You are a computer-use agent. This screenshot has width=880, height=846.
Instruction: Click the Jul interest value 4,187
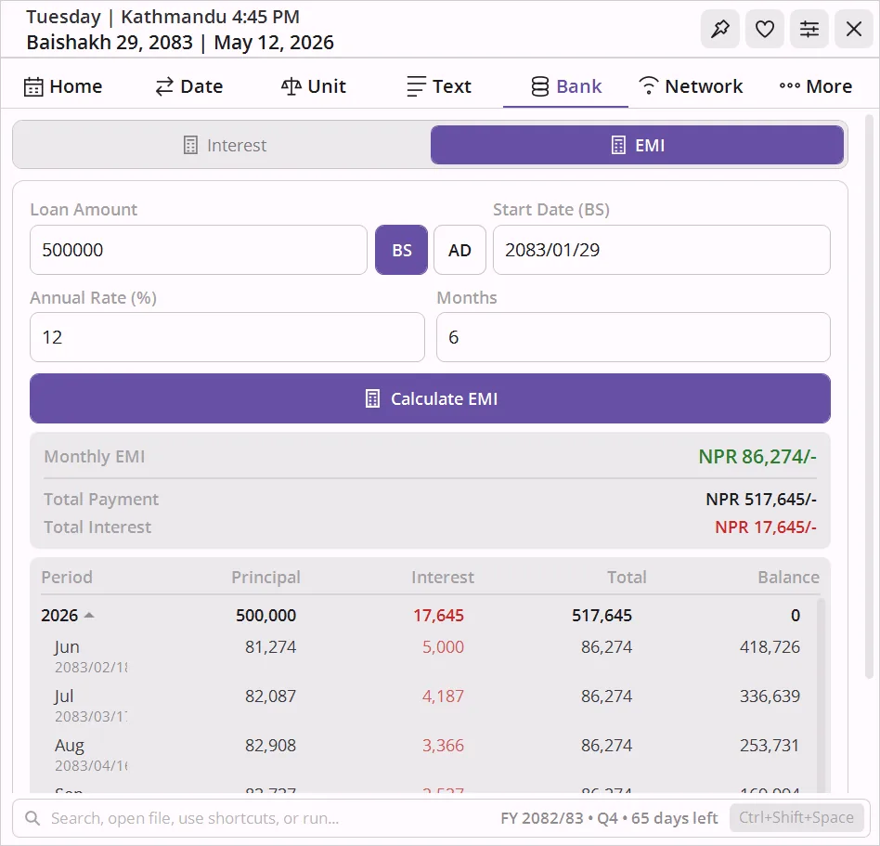pyautogui.click(x=443, y=696)
